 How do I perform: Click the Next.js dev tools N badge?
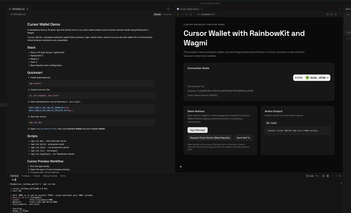click(x=181, y=167)
